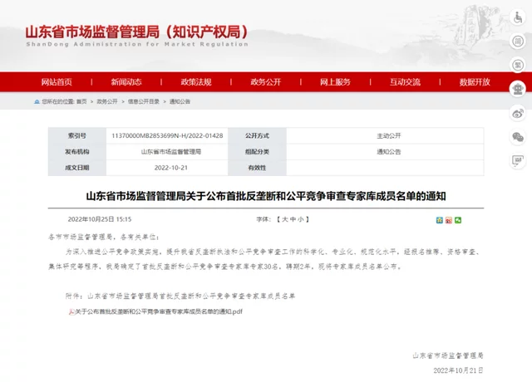Click the 组配分类 table label
The height and width of the screenshot is (387, 532).
point(257,152)
